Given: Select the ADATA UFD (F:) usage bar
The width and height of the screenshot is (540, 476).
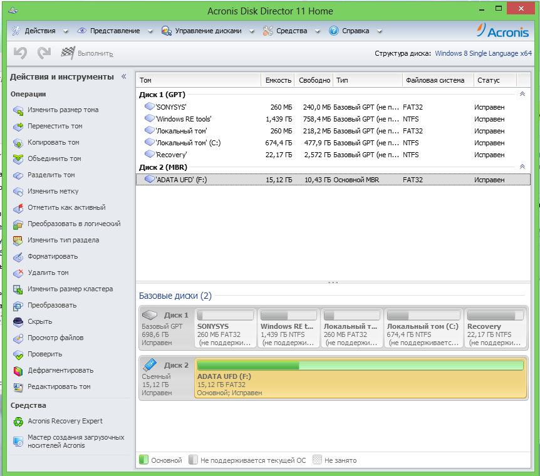Looking at the screenshot, I should tap(360, 366).
